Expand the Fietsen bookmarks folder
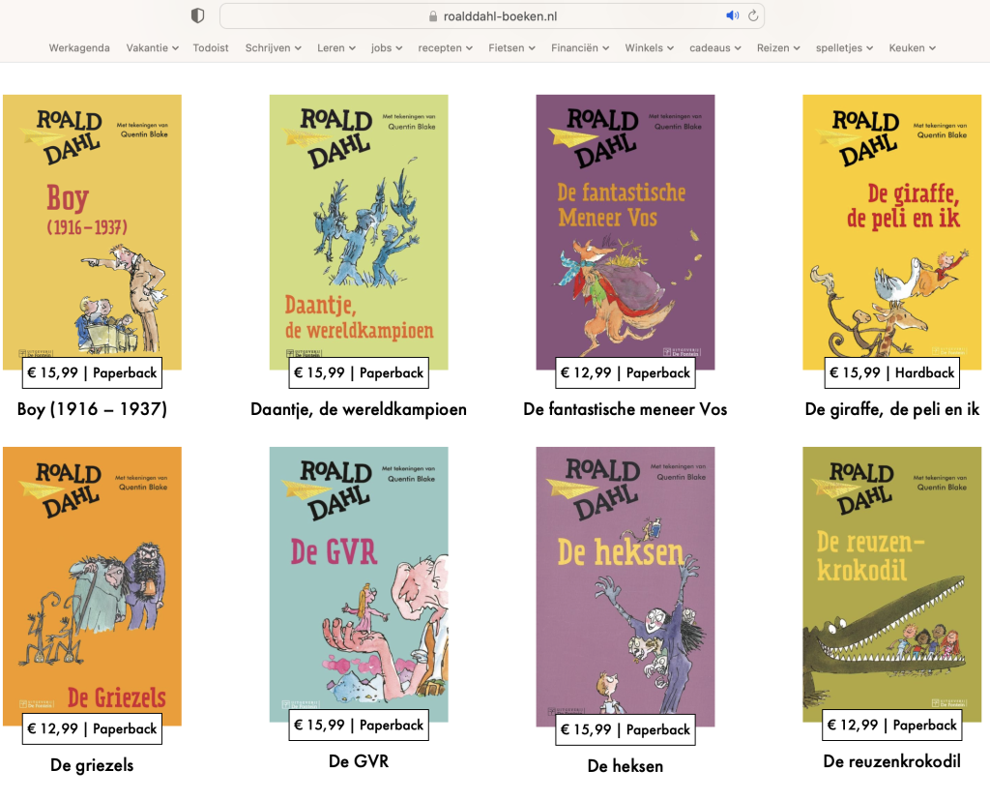990x800 pixels. (x=511, y=48)
